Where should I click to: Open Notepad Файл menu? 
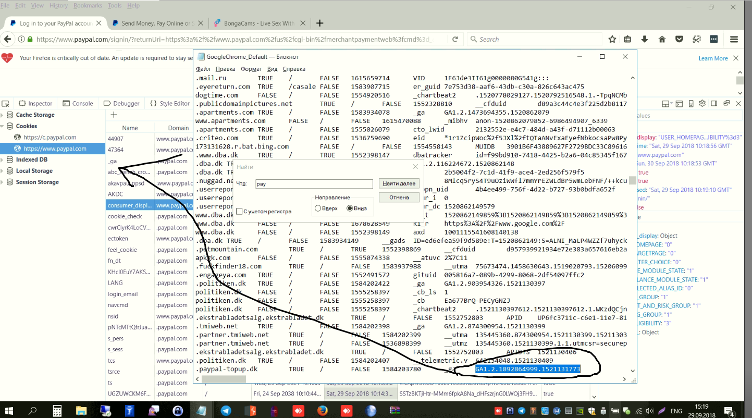pos(203,69)
